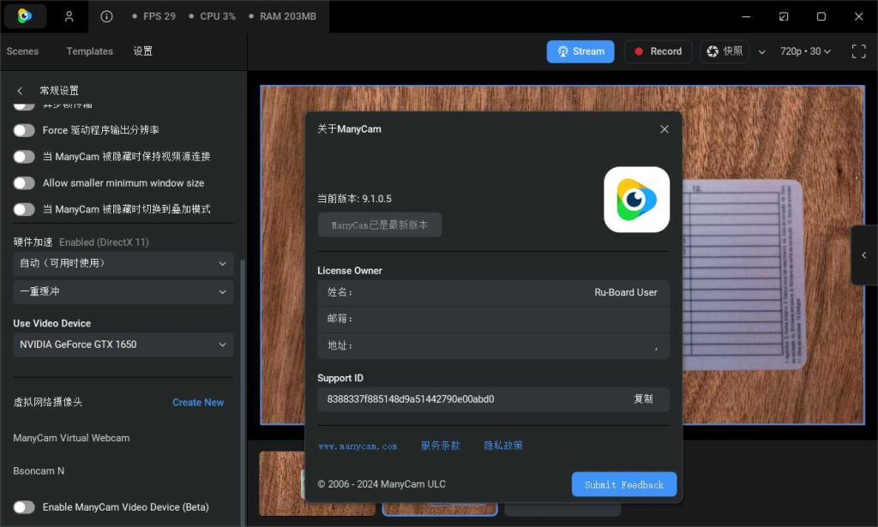The height and width of the screenshot is (527, 878).
Task: Select Bsoncam N webcam entry
Action: (x=39, y=471)
